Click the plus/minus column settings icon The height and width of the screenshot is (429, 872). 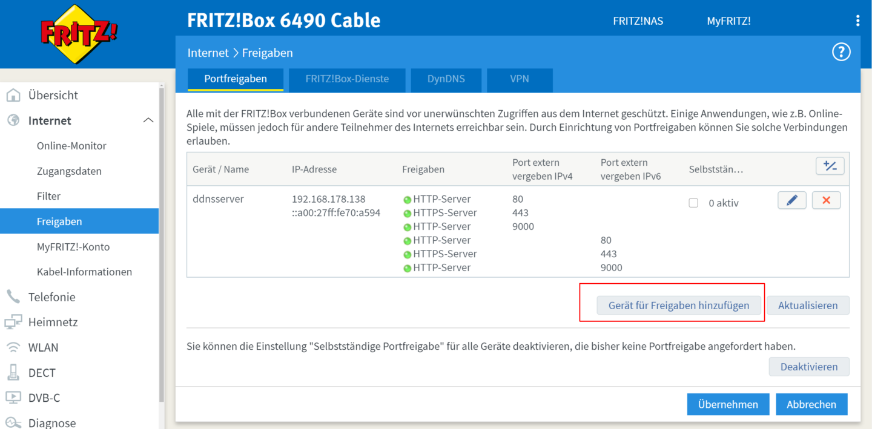pos(830,166)
